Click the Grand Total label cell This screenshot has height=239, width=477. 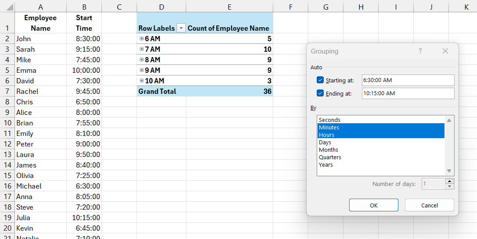click(x=162, y=91)
